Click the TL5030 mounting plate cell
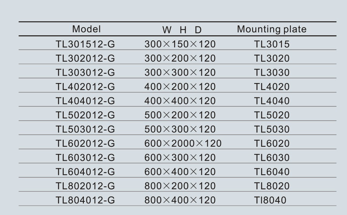Viewport: 347px width, 215px height. pos(272,129)
